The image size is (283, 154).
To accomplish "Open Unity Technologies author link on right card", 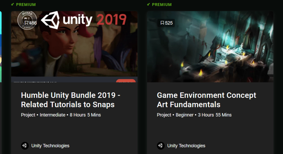I will click(x=186, y=146).
